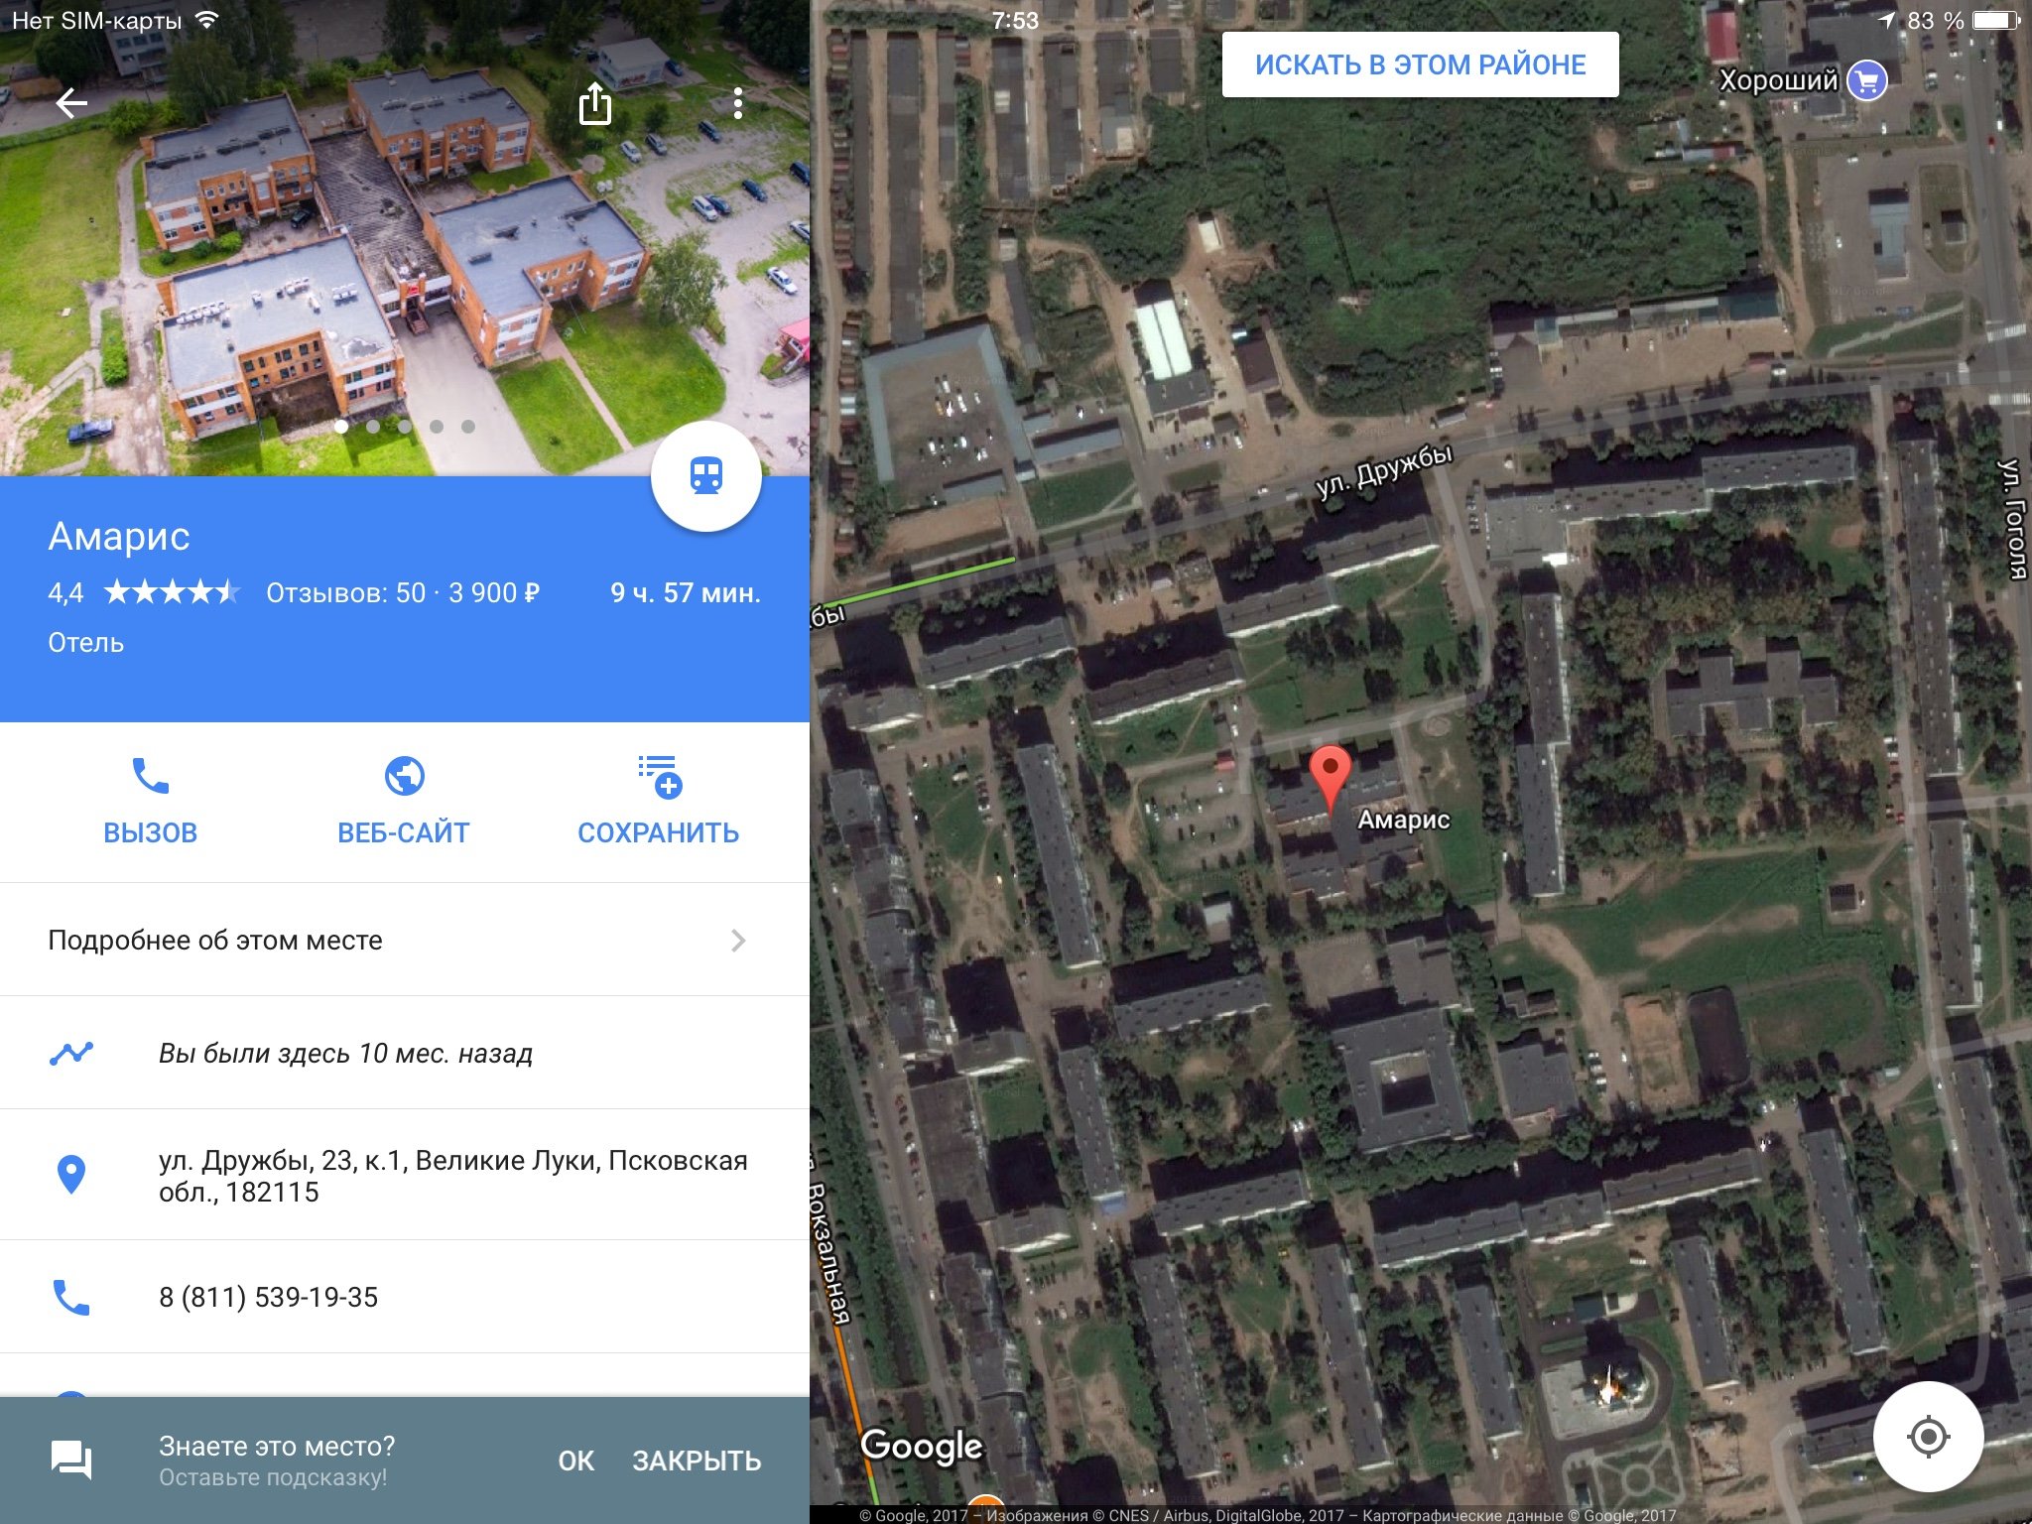
Task: Tap the back arrow on the photo
Action: 71,102
